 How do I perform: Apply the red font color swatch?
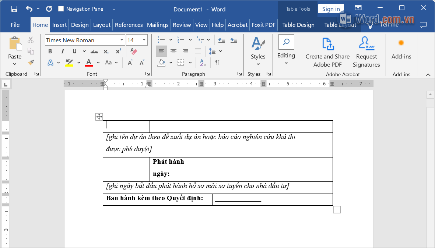(x=88, y=63)
